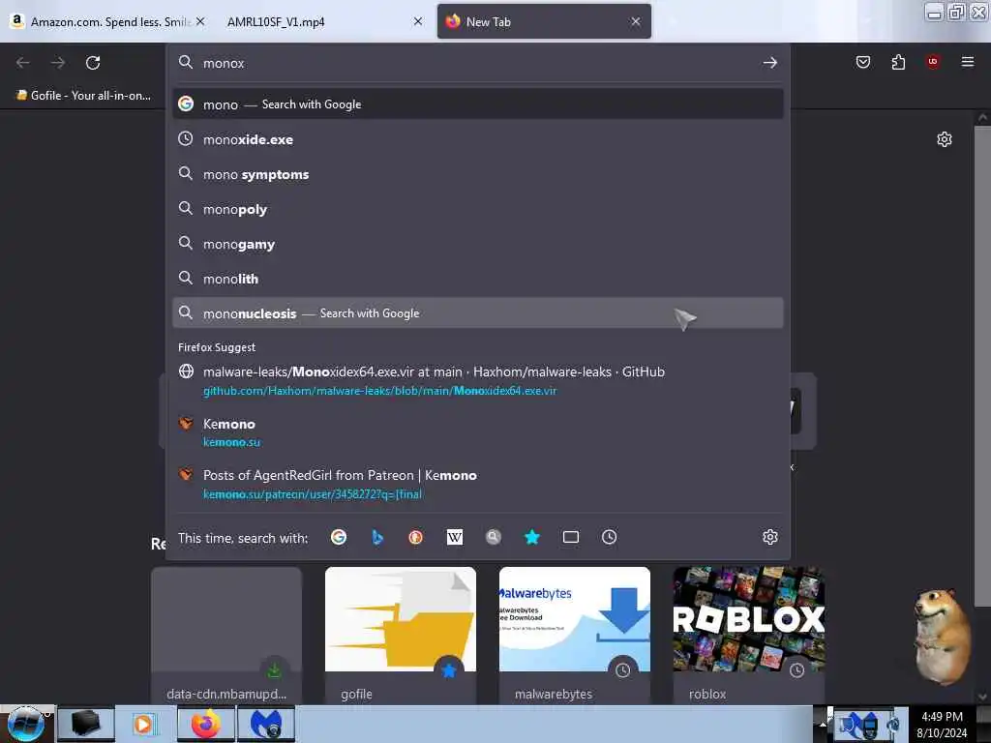The image size is (991, 743).
Task: Choose the monoxide.exe history suggestion
Action: coord(478,139)
